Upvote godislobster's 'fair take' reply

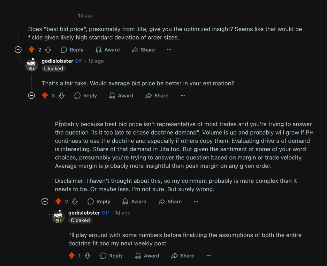45,96
